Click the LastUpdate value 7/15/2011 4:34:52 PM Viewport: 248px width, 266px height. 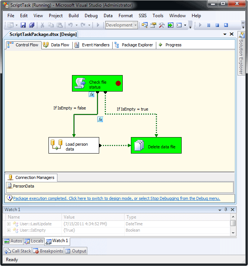[85, 224]
